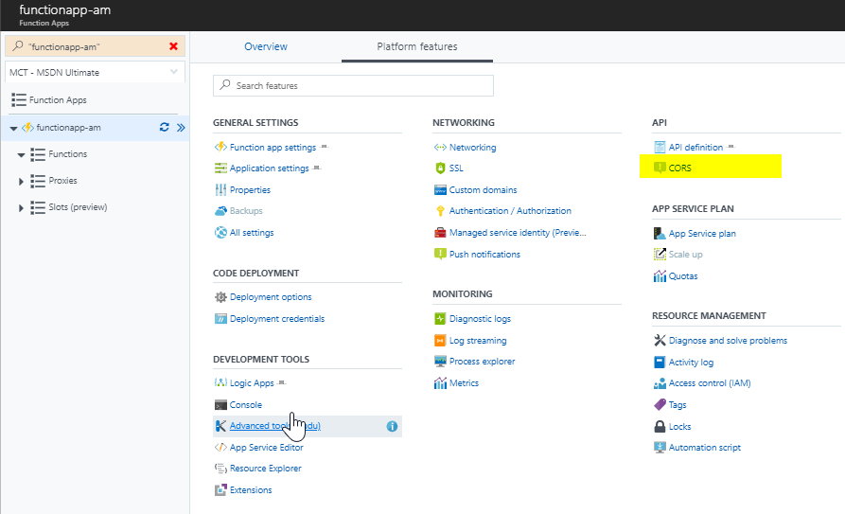This screenshot has width=845, height=514.
Task: Open Function Apps in the sidebar
Action: (58, 99)
